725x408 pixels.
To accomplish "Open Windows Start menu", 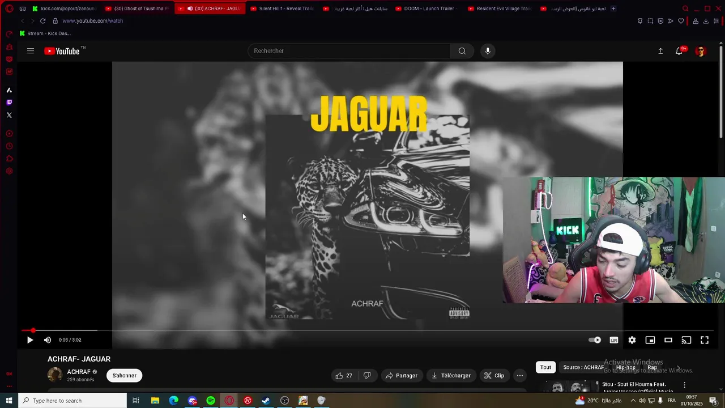I will 9,401.
